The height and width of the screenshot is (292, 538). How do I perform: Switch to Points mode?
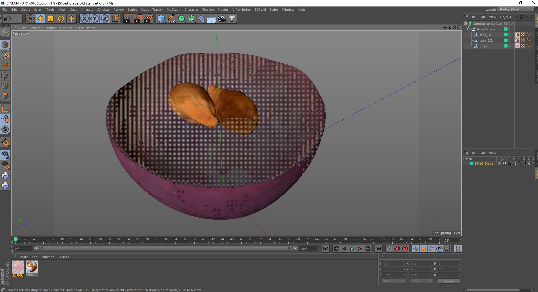(5, 76)
